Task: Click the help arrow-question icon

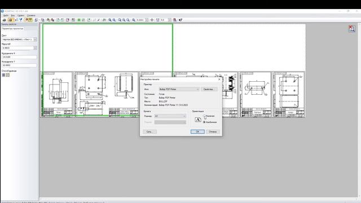Action: tap(180, 20)
